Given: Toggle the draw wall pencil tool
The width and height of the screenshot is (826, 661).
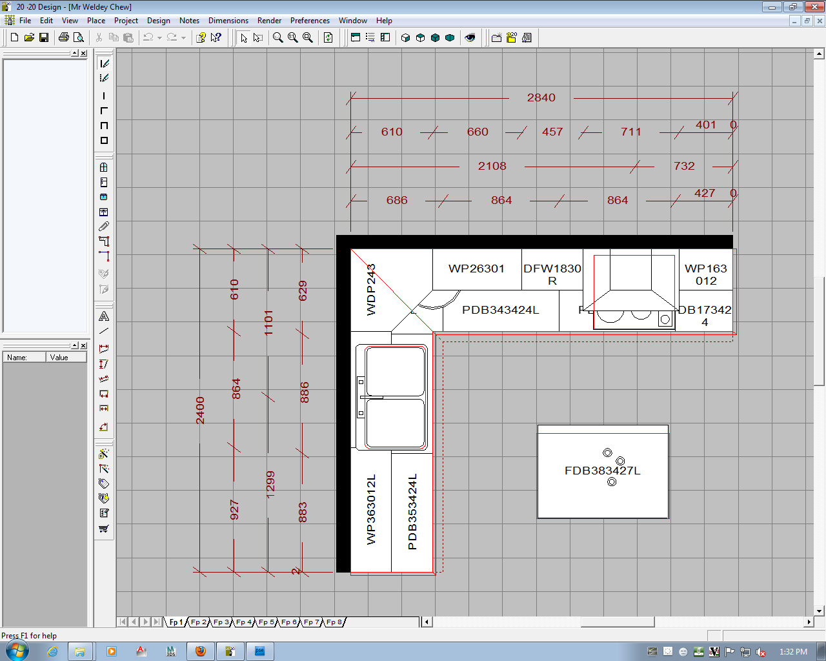Looking at the screenshot, I should tap(104, 63).
